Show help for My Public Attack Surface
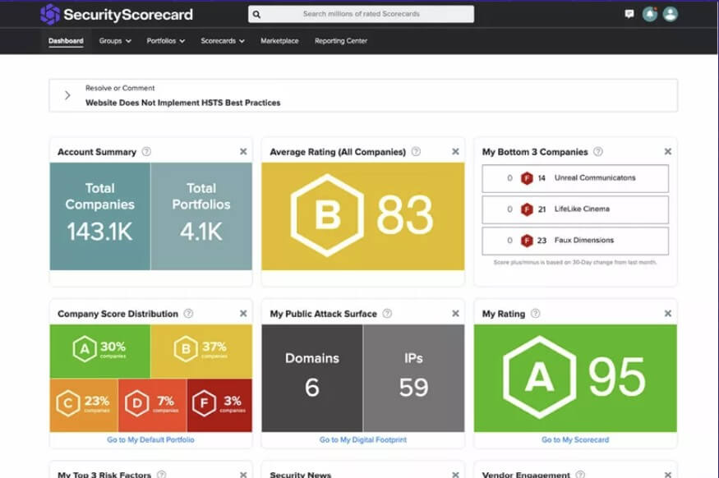 click(x=387, y=314)
